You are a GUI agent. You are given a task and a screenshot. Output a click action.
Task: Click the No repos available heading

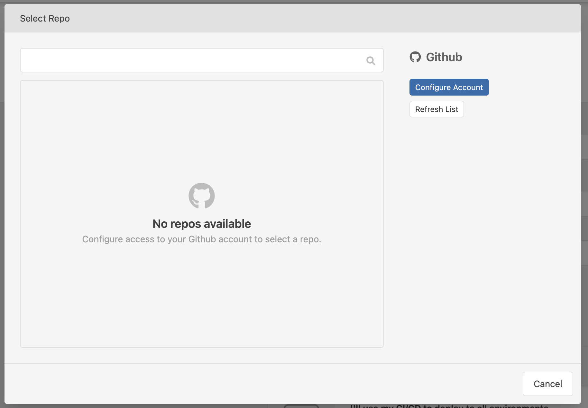(x=202, y=223)
